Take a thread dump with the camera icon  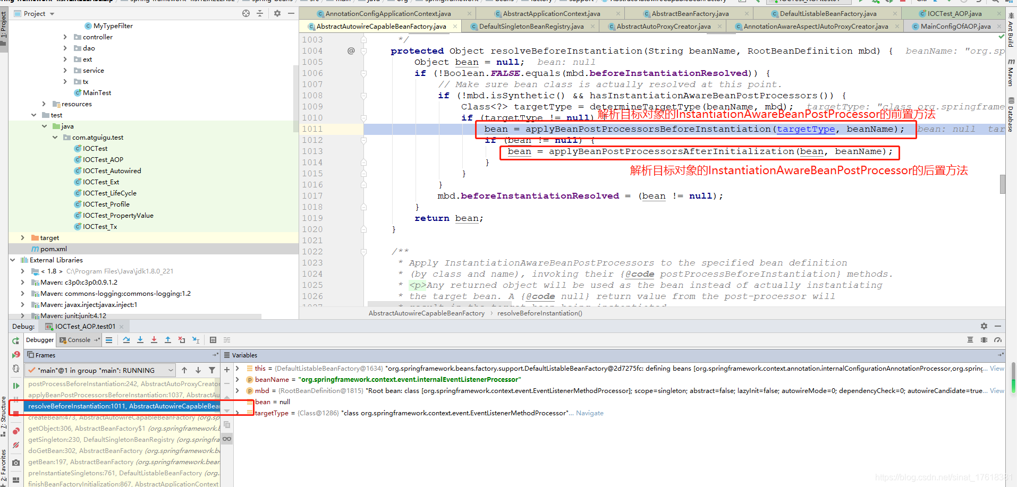(x=16, y=463)
